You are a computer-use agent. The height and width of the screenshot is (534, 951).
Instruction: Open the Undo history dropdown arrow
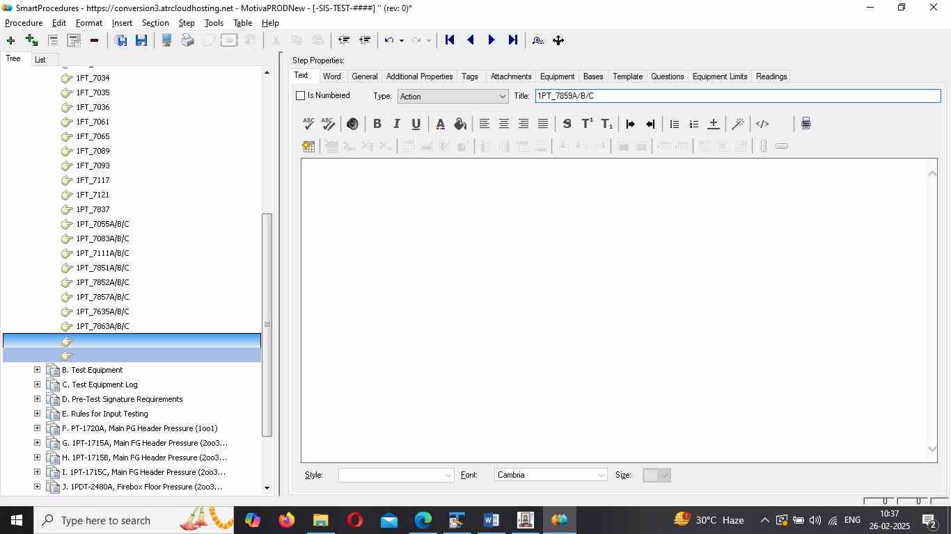(x=401, y=40)
